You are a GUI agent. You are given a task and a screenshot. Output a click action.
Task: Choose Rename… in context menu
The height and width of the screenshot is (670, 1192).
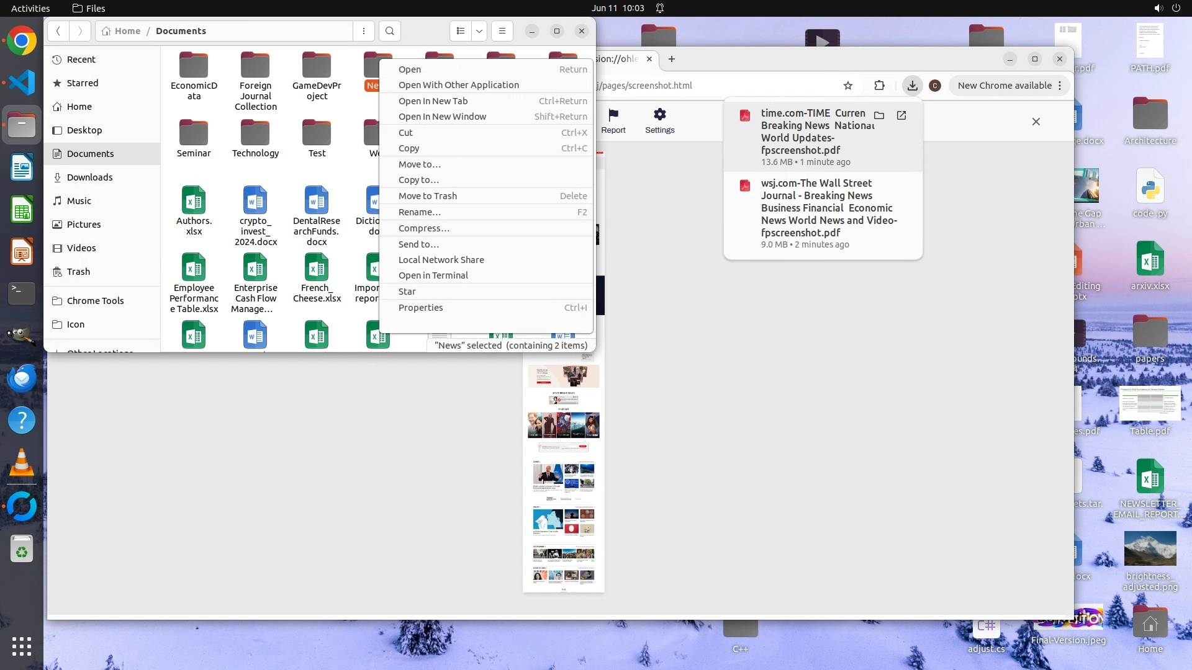[420, 212]
